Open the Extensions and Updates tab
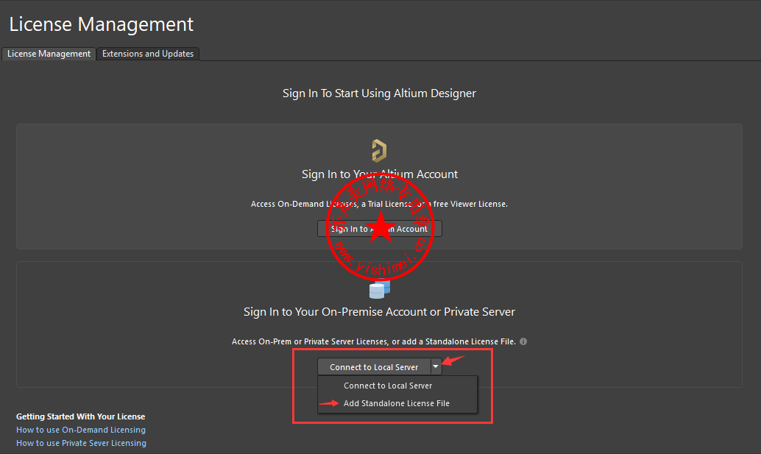Image resolution: width=761 pixels, height=454 pixels. point(148,54)
